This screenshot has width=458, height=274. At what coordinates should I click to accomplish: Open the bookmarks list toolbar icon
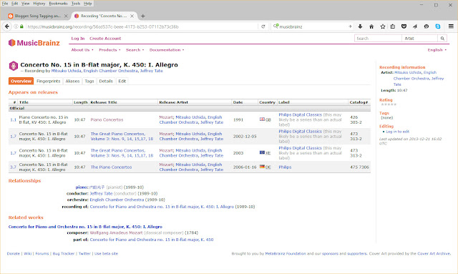(393, 26)
